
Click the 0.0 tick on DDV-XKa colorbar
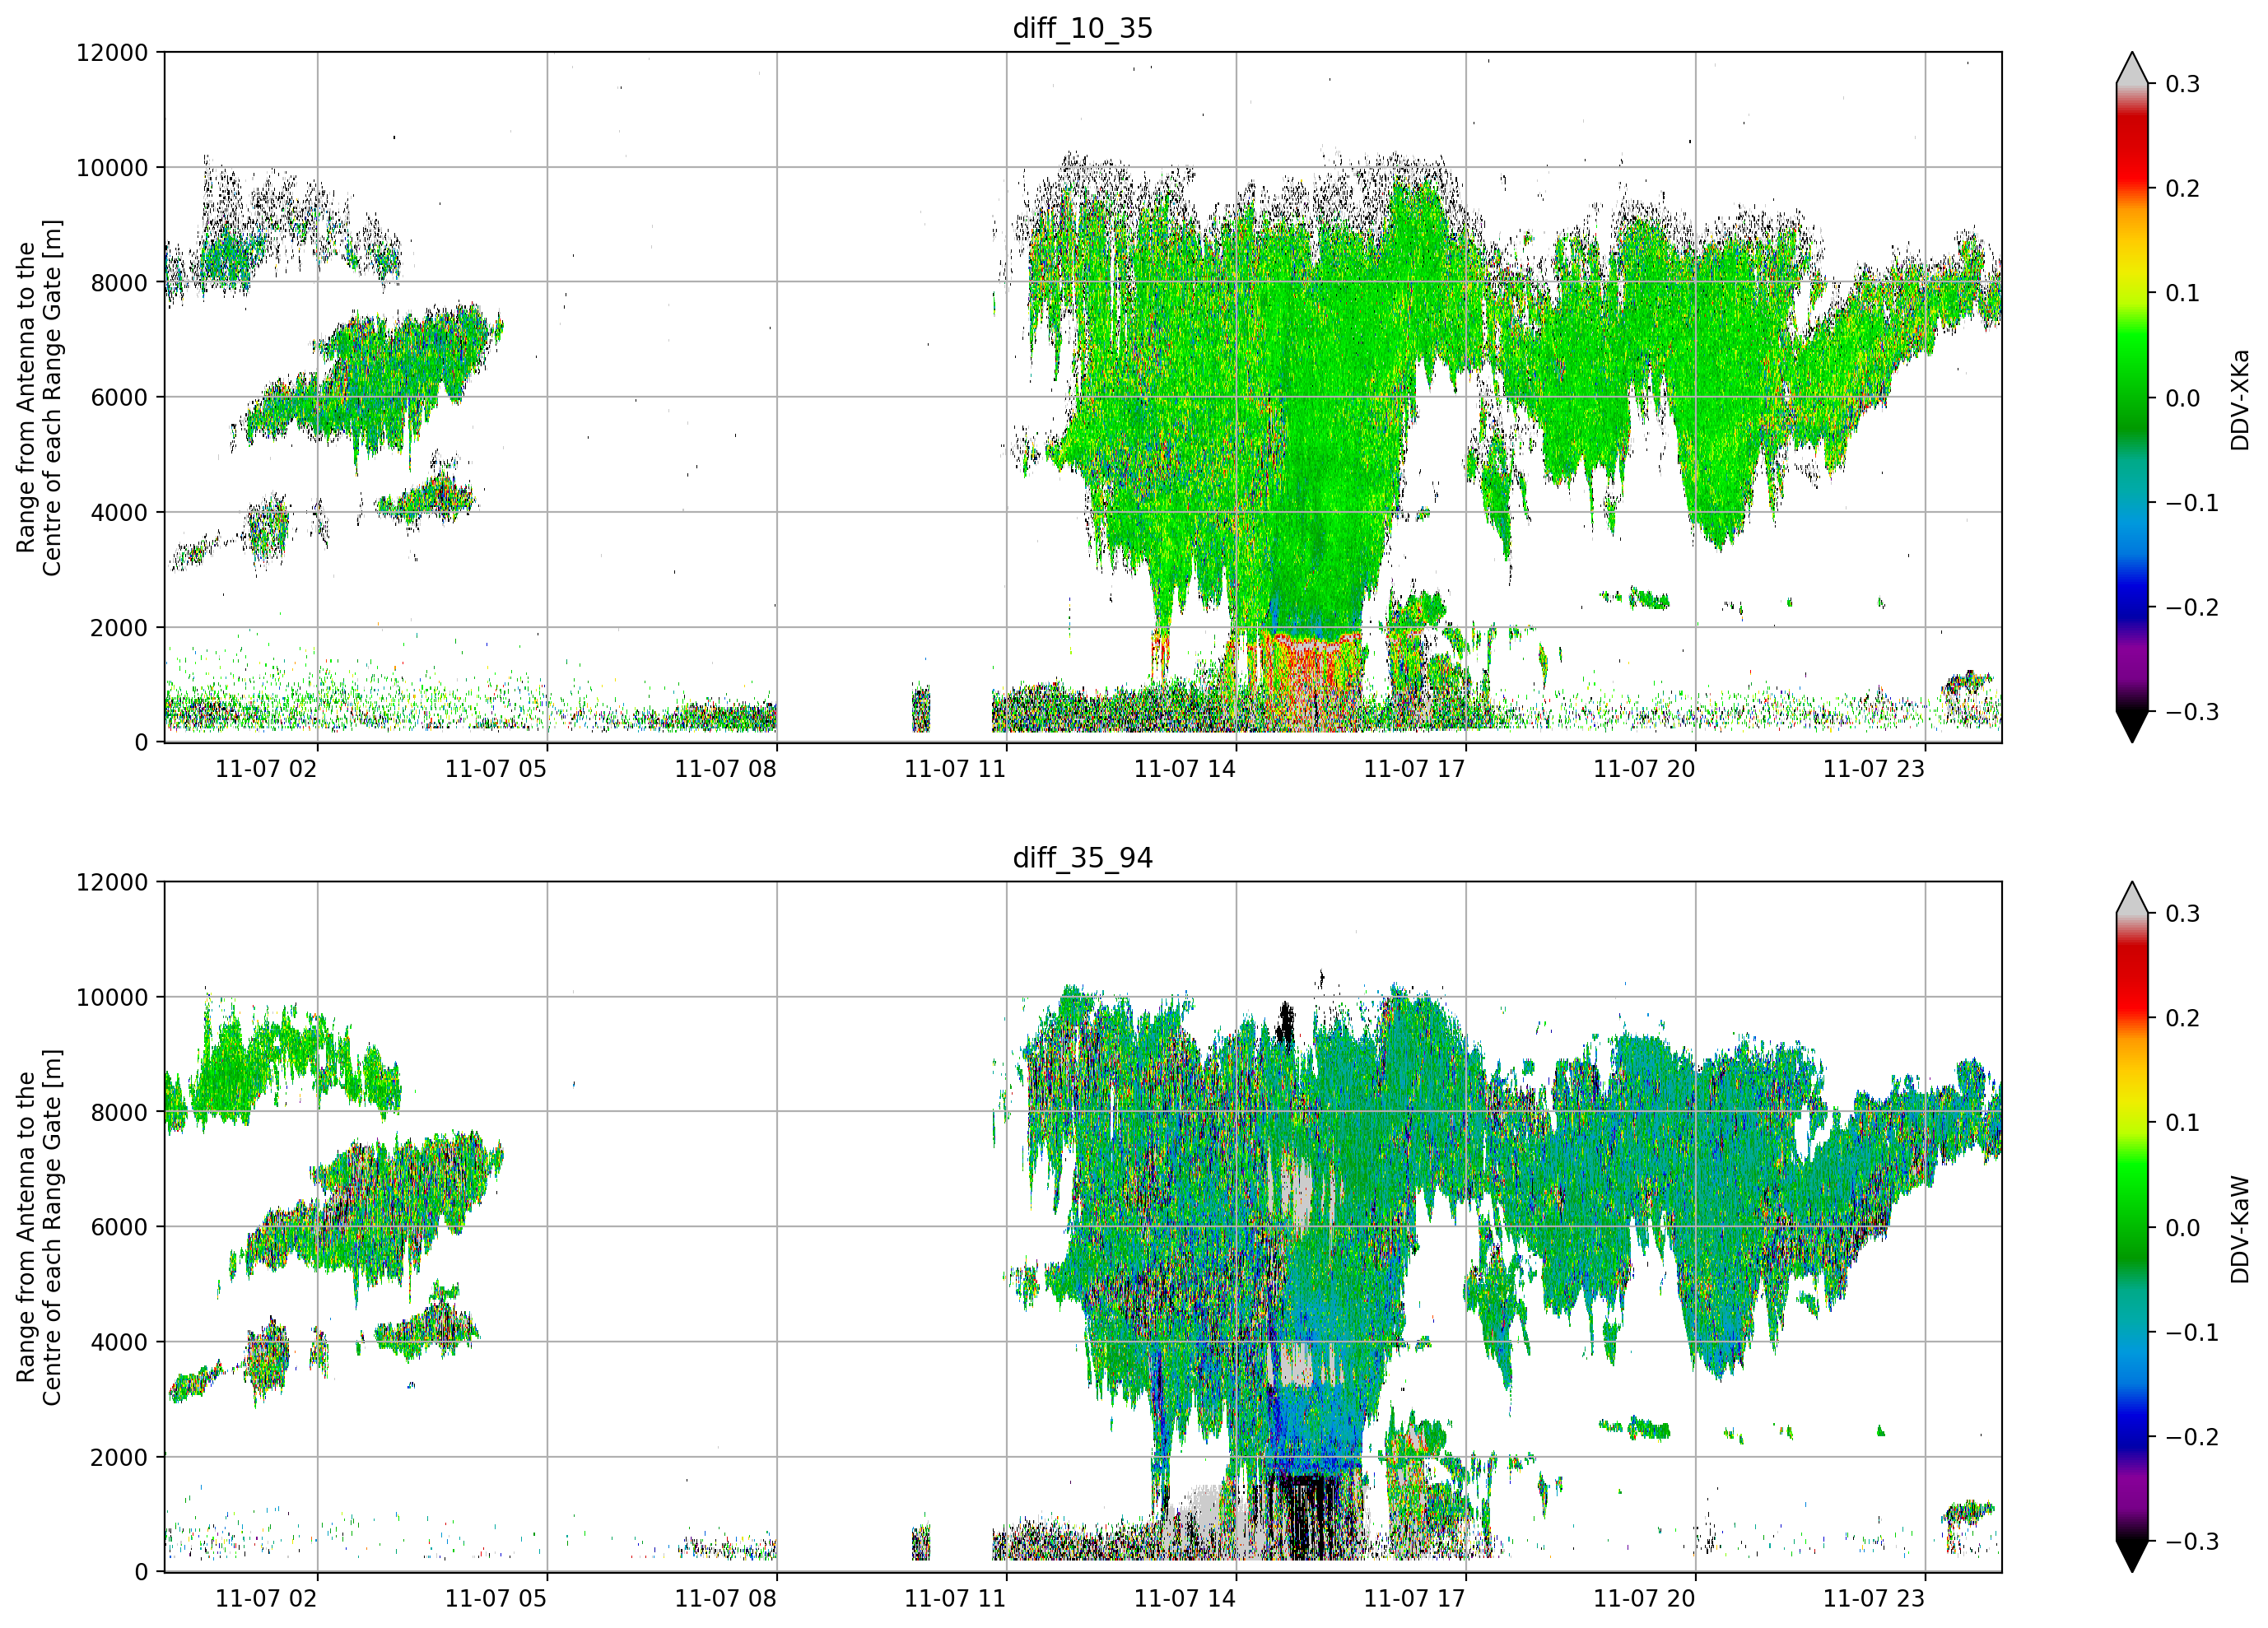click(2182, 398)
